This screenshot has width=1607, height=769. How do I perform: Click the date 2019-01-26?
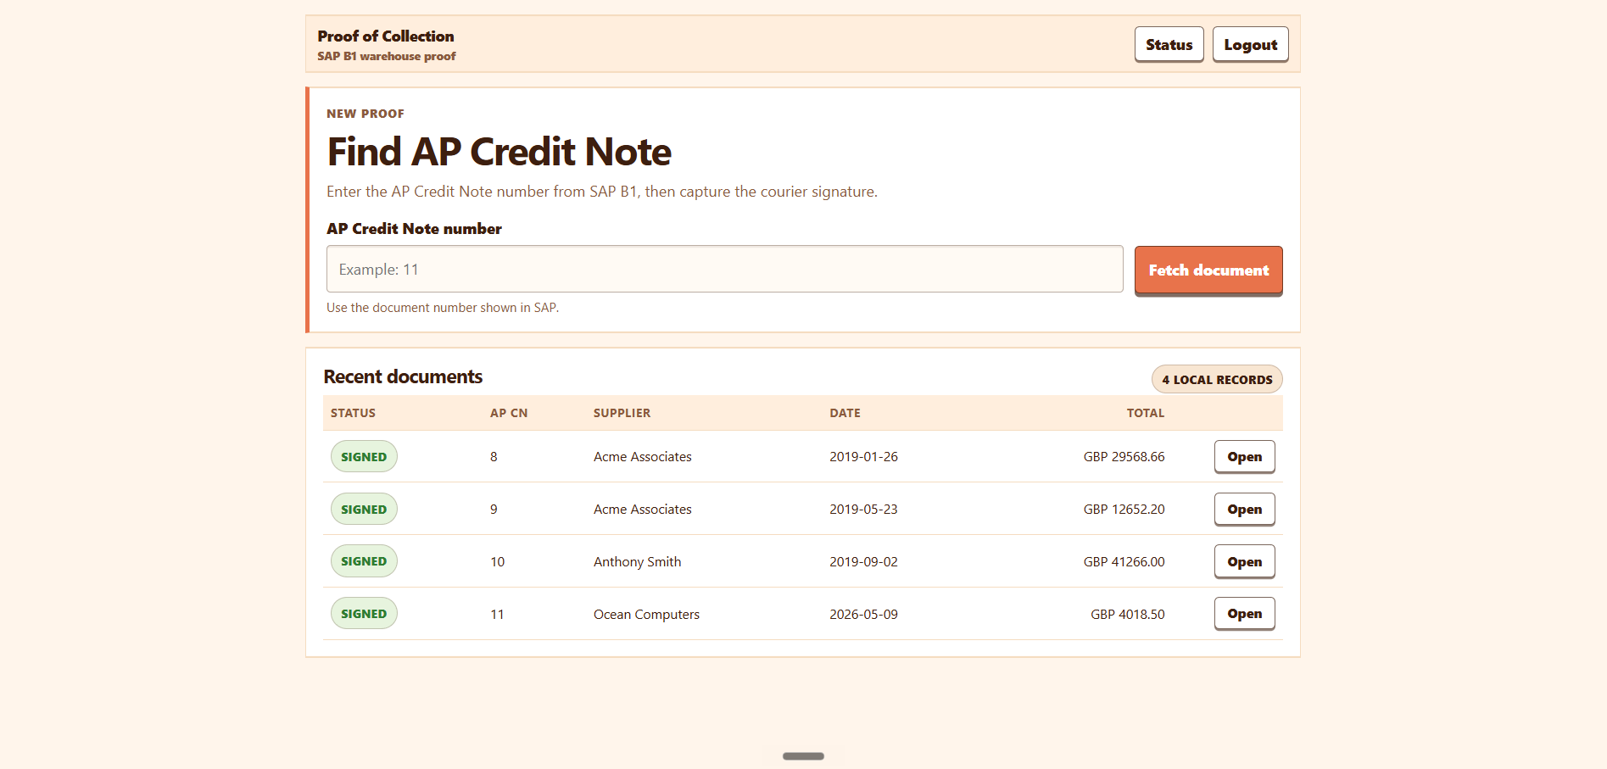pyautogui.click(x=863, y=457)
